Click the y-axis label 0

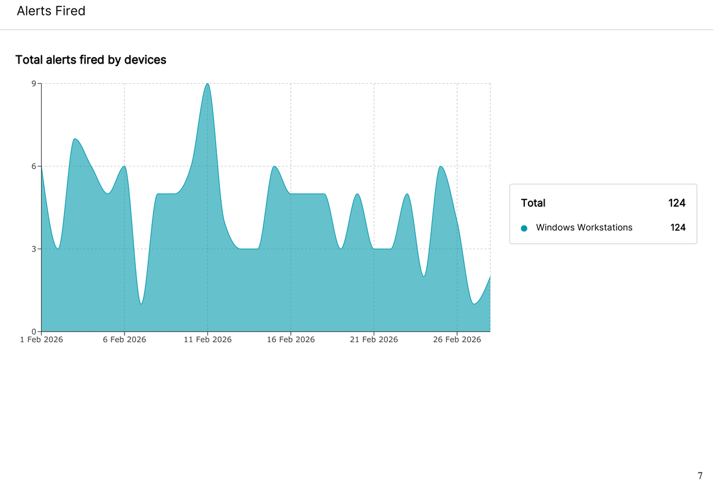point(34,331)
